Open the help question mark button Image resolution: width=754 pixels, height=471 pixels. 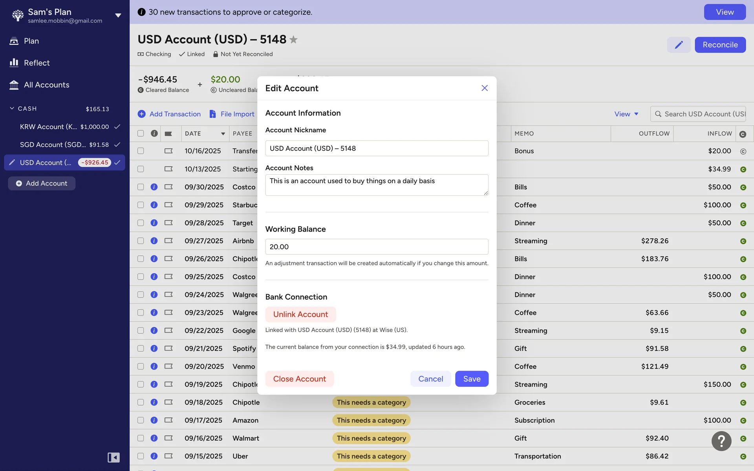[x=721, y=441]
